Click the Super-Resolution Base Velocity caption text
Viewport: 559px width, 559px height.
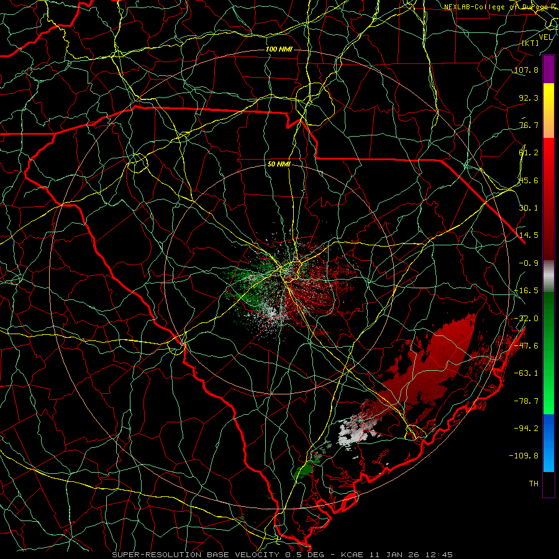tap(283, 555)
